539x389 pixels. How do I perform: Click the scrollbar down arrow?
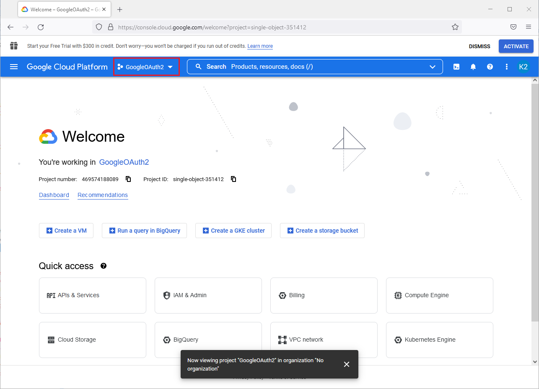[x=535, y=362]
